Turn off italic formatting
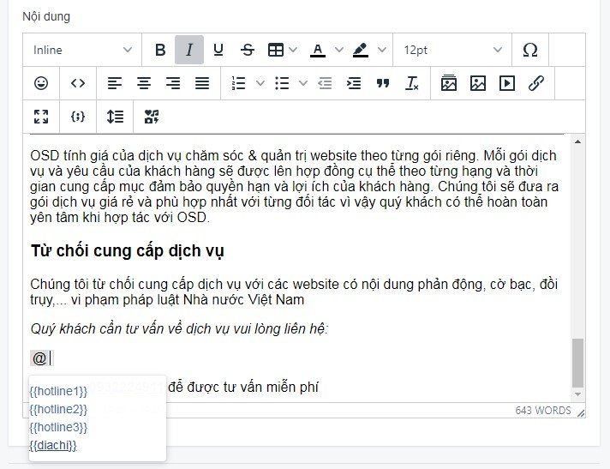 [189, 50]
